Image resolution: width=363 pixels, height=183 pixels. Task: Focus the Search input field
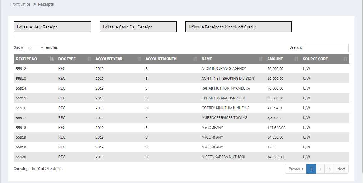coord(326,48)
